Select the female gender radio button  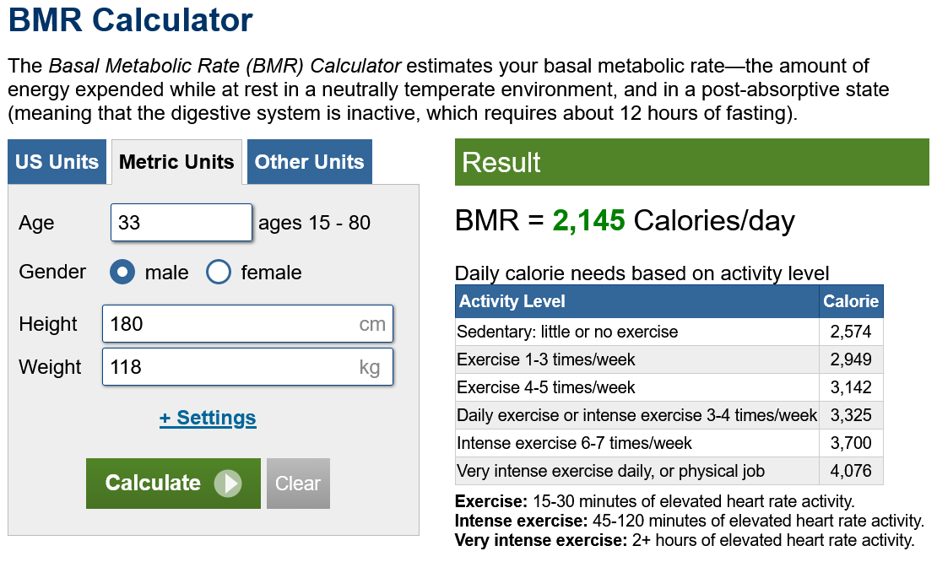219,273
